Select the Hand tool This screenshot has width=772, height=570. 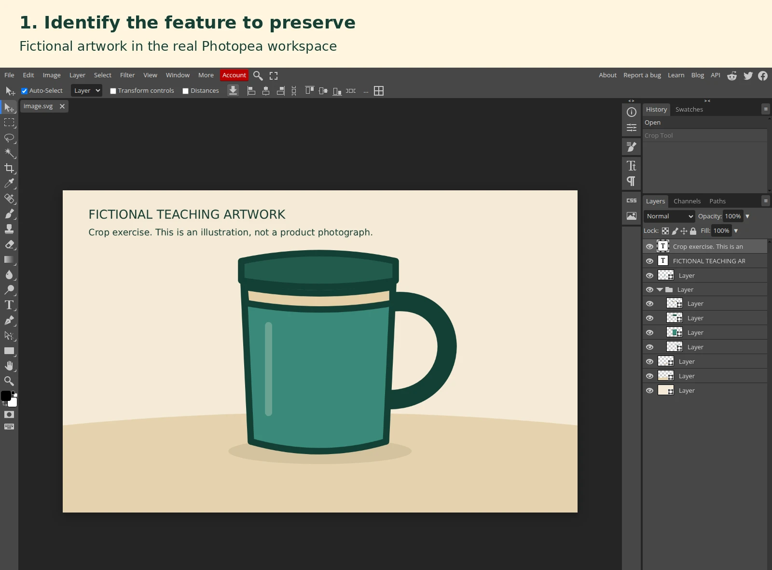9,366
